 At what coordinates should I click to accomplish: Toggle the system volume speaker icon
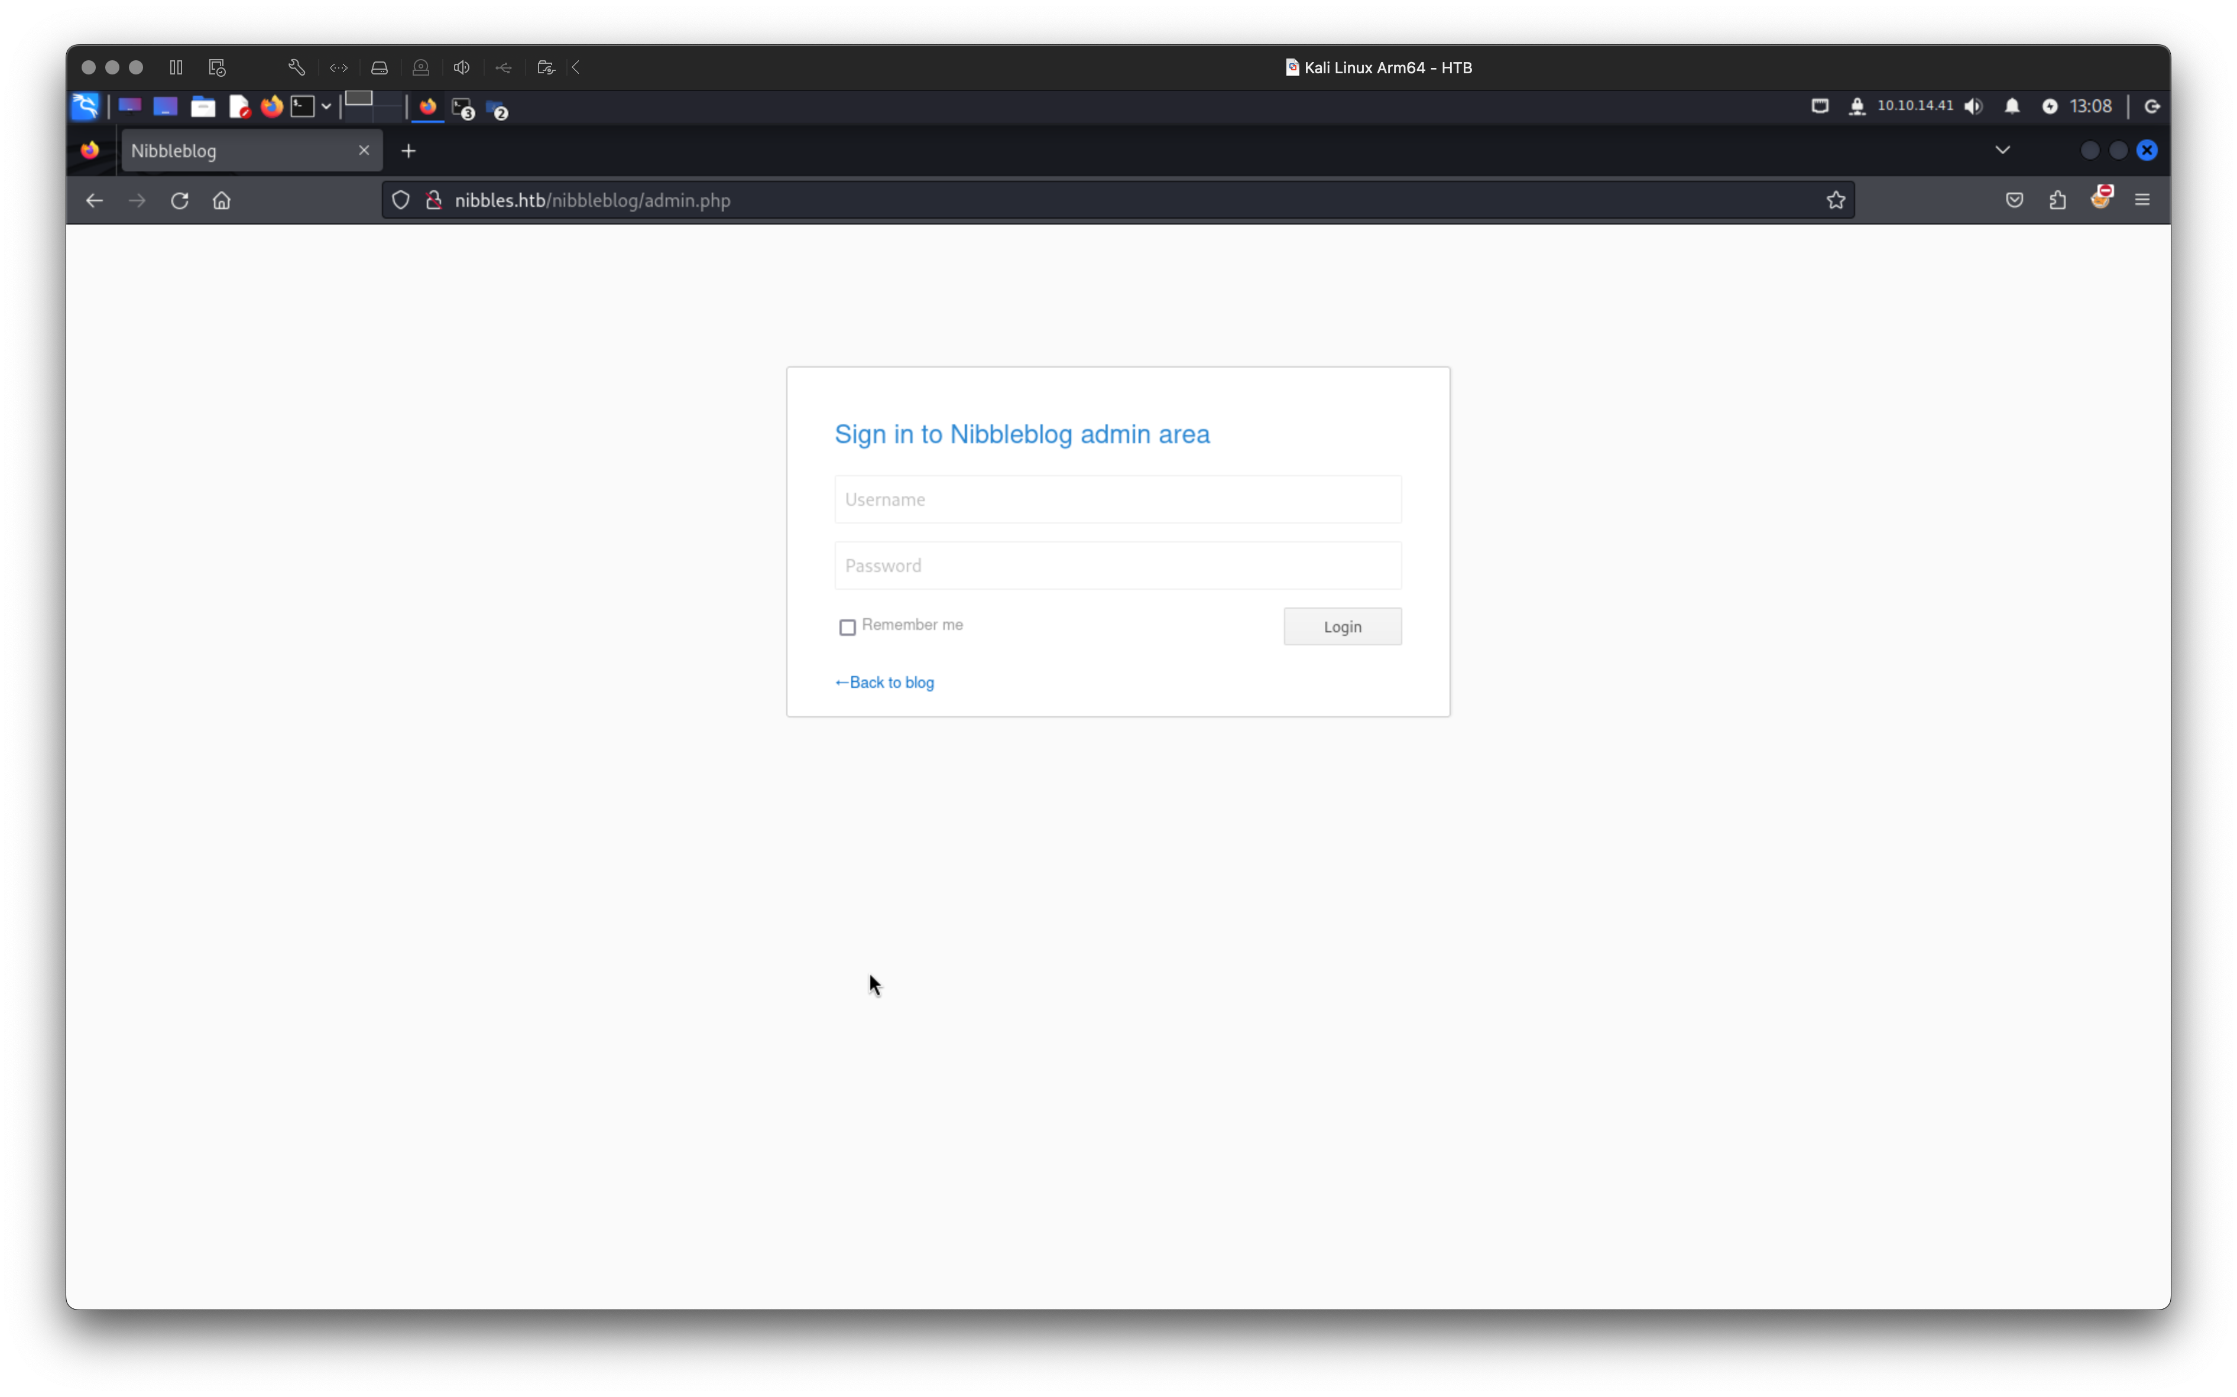1973,106
